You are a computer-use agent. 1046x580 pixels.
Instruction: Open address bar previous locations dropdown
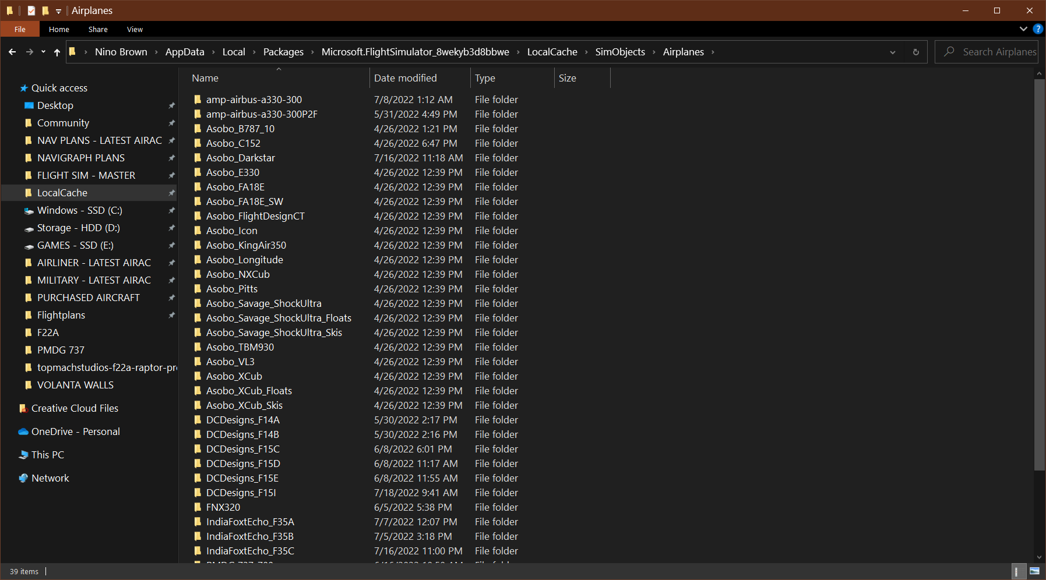892,52
